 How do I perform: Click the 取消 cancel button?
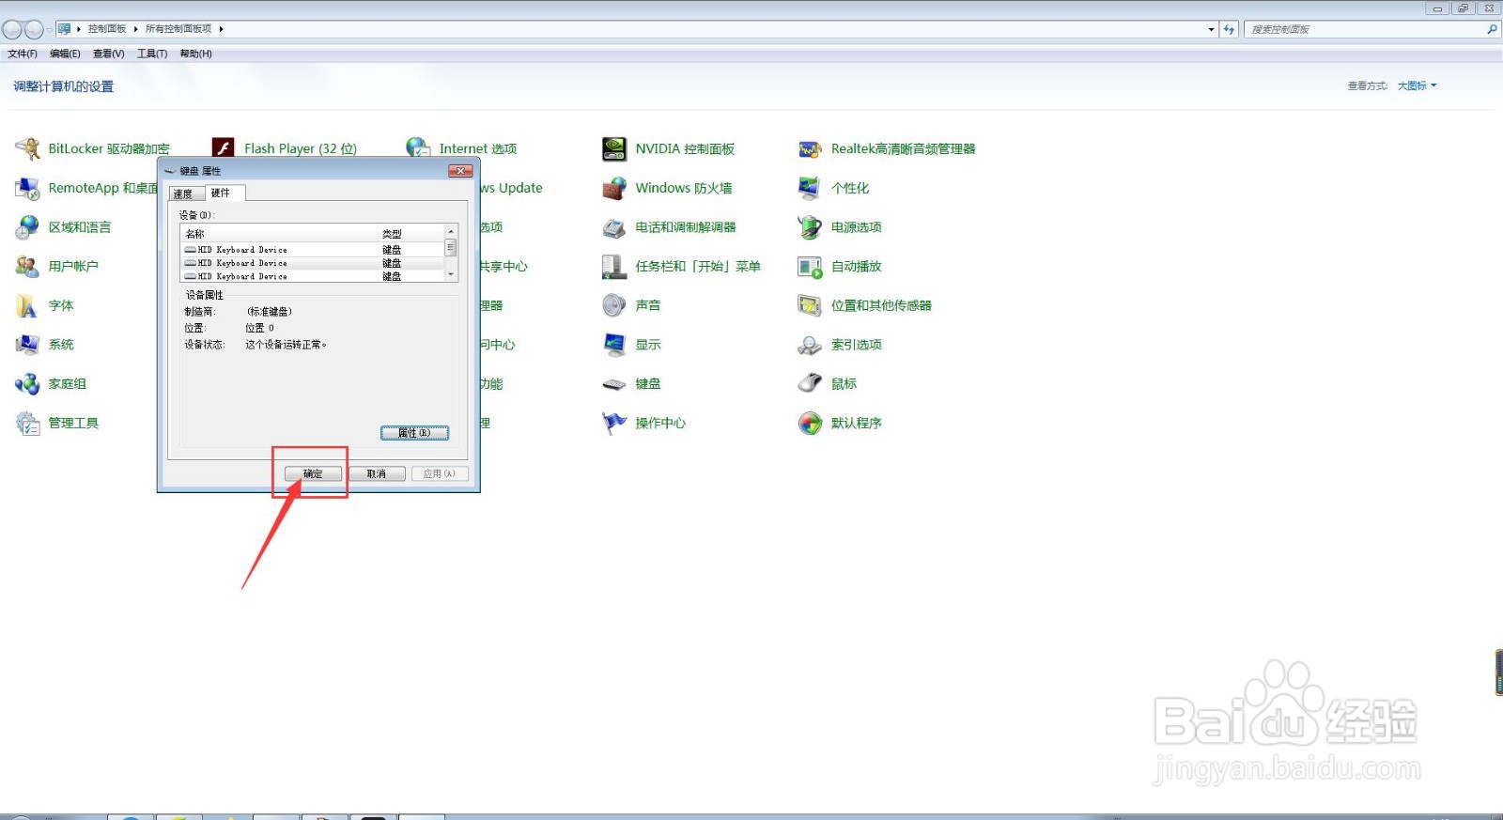tap(377, 473)
